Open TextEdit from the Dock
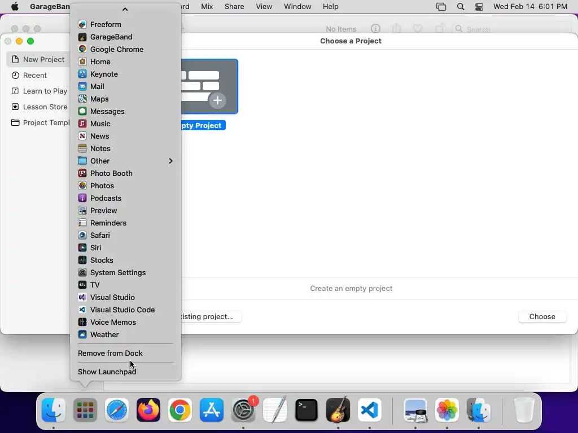Viewport: 578px width, 433px height. [x=275, y=410]
